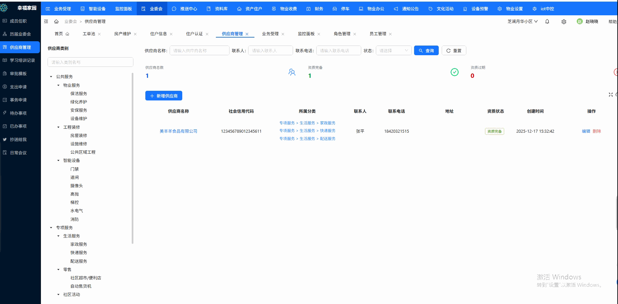This screenshot has height=304, width=618.
Task: Open the settings gear icon
Action: coord(564,22)
